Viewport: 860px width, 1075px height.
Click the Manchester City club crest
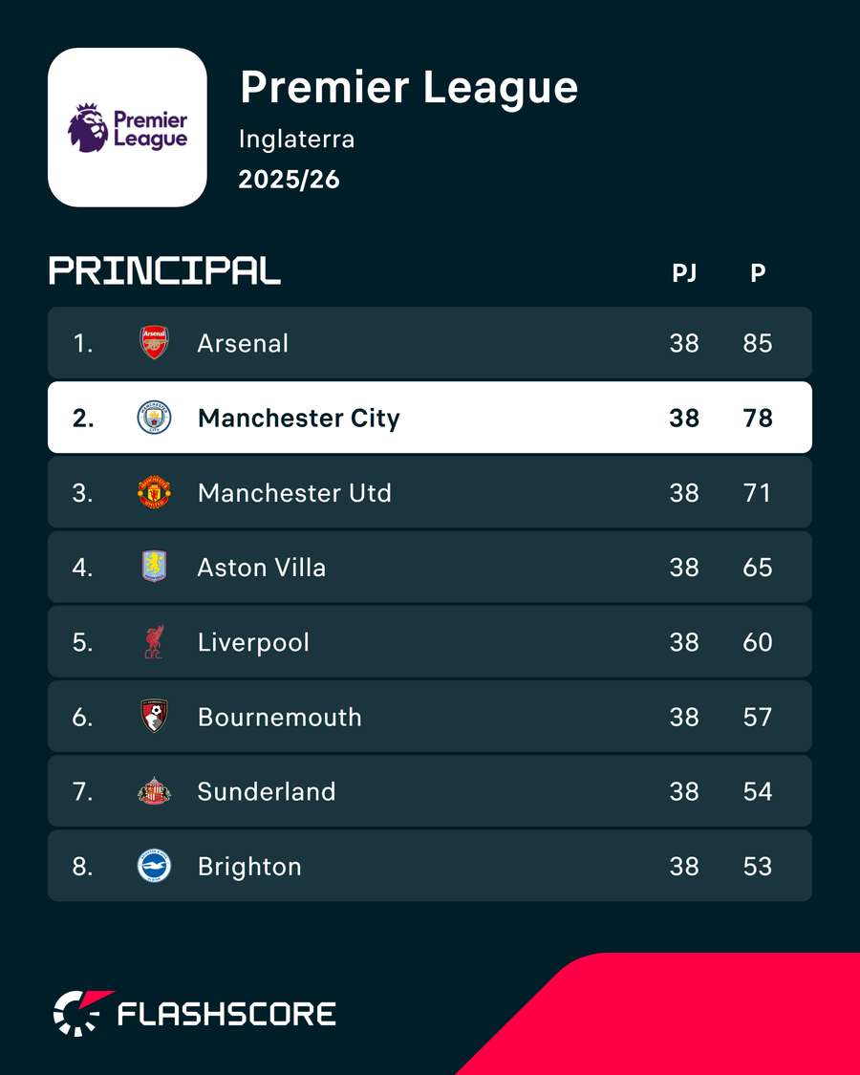click(x=154, y=418)
